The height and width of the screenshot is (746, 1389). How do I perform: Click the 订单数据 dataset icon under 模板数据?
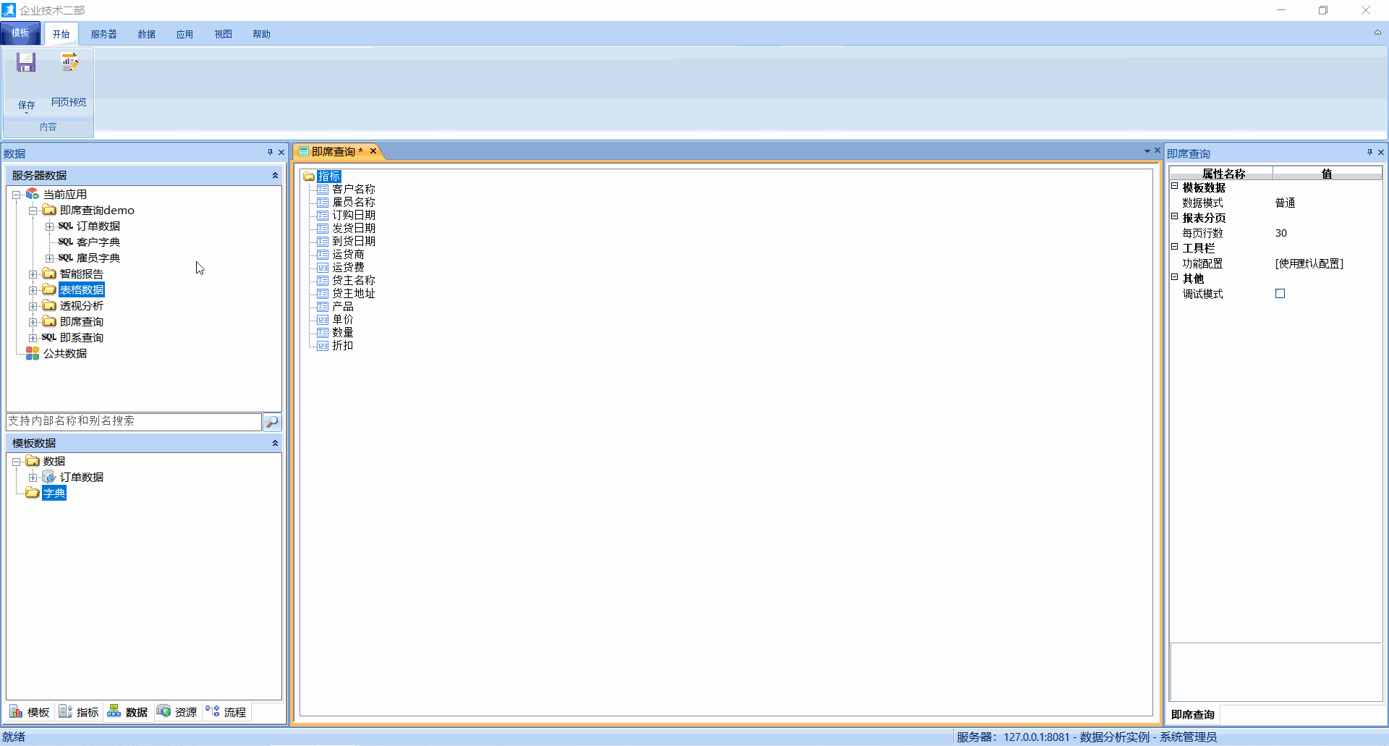[49, 478]
